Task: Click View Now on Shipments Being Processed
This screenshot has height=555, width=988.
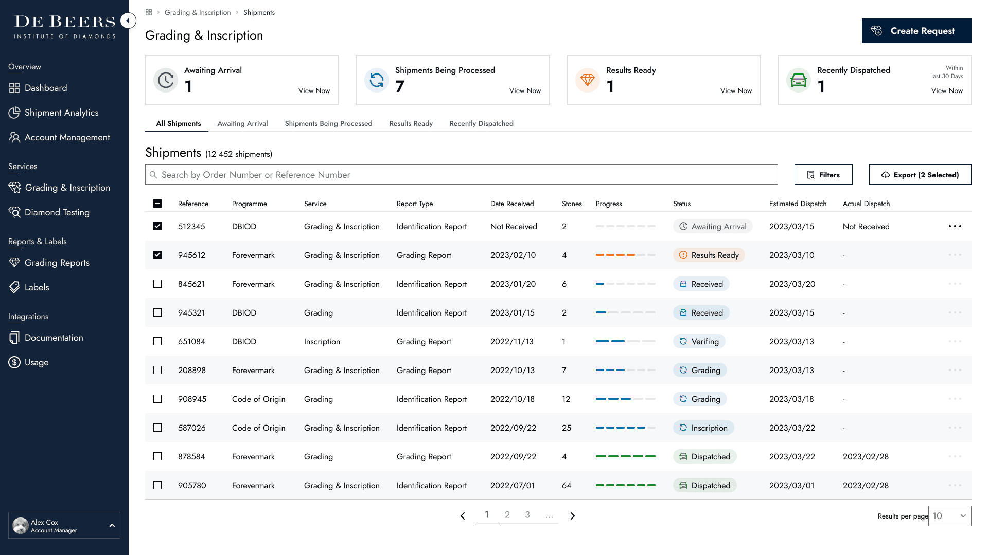Action: [525, 90]
